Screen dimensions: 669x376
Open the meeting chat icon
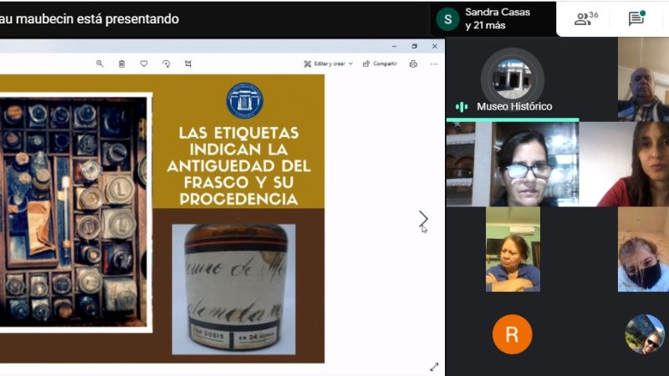(636, 18)
